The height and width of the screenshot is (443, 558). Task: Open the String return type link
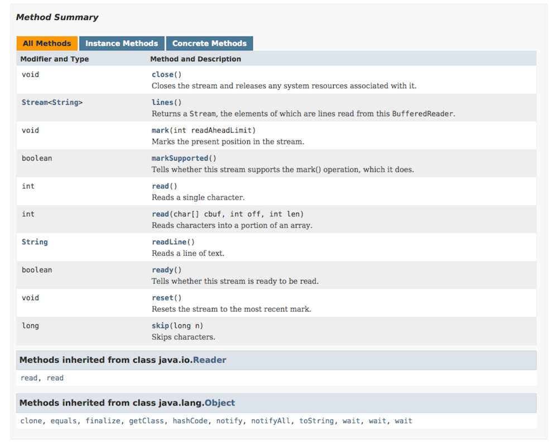point(35,241)
